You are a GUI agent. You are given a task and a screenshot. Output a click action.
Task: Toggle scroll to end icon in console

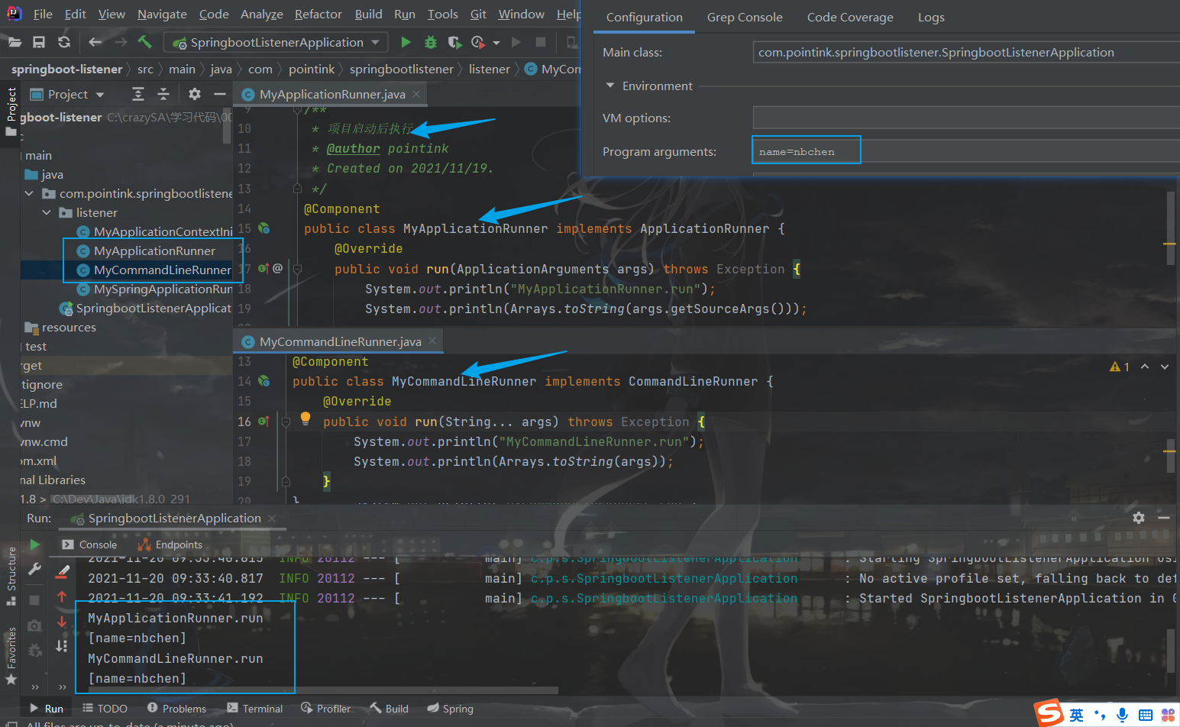click(62, 646)
